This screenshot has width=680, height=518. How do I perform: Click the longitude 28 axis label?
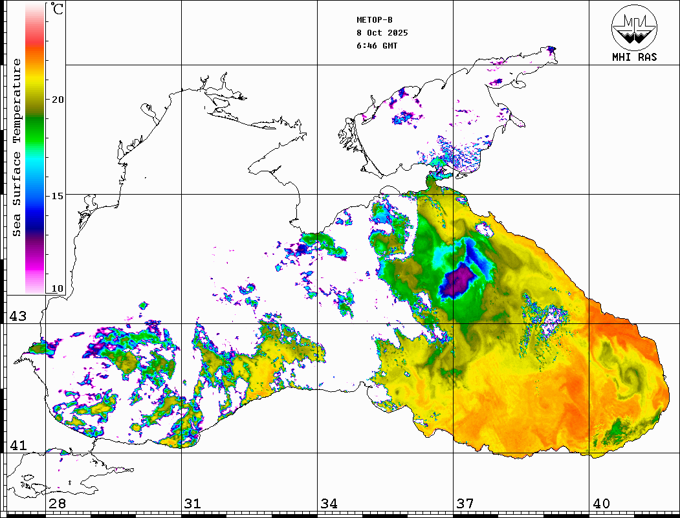pos(57,504)
